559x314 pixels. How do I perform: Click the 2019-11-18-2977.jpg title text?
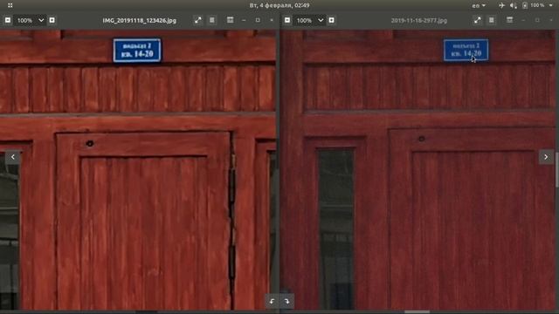(419, 21)
